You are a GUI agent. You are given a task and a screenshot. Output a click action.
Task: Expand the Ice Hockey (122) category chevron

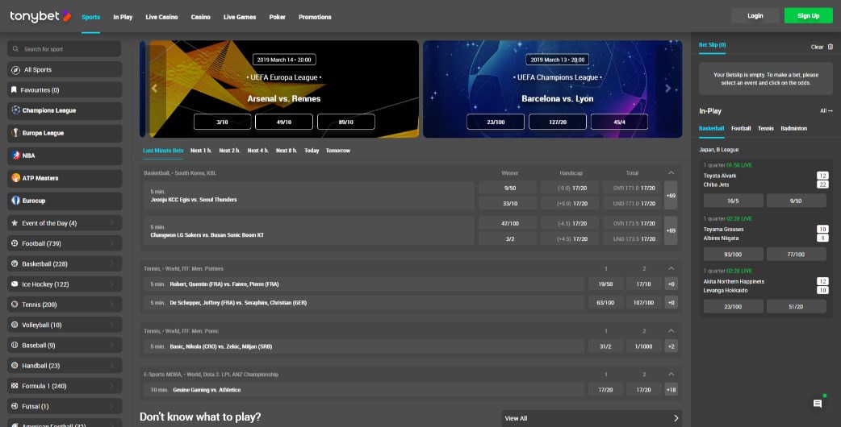(111, 284)
